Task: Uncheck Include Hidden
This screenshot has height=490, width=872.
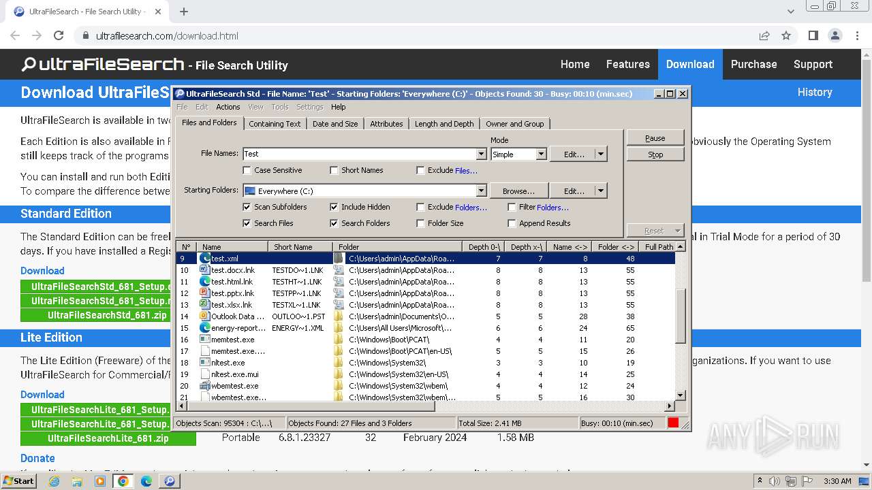Action: (334, 207)
